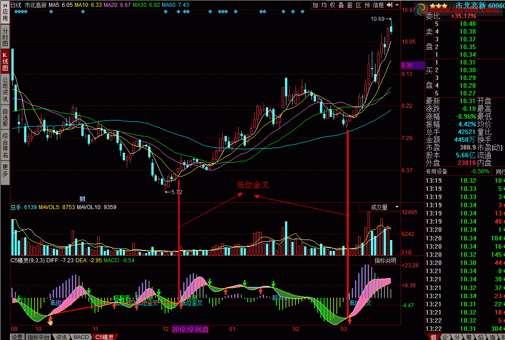Click the 专用设备 sector label
The image size is (505, 340).
[436, 171]
